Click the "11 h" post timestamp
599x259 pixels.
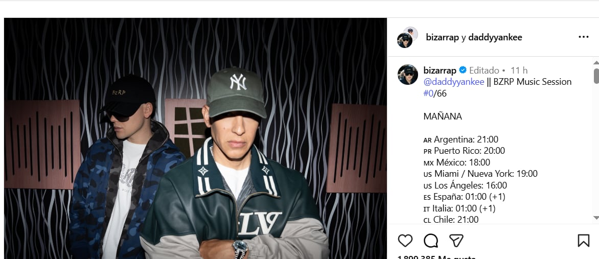[x=519, y=70]
